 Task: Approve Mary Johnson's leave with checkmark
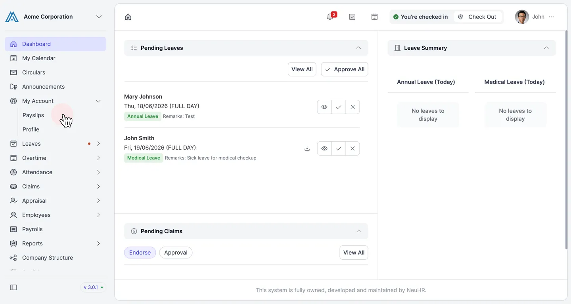pyautogui.click(x=339, y=107)
